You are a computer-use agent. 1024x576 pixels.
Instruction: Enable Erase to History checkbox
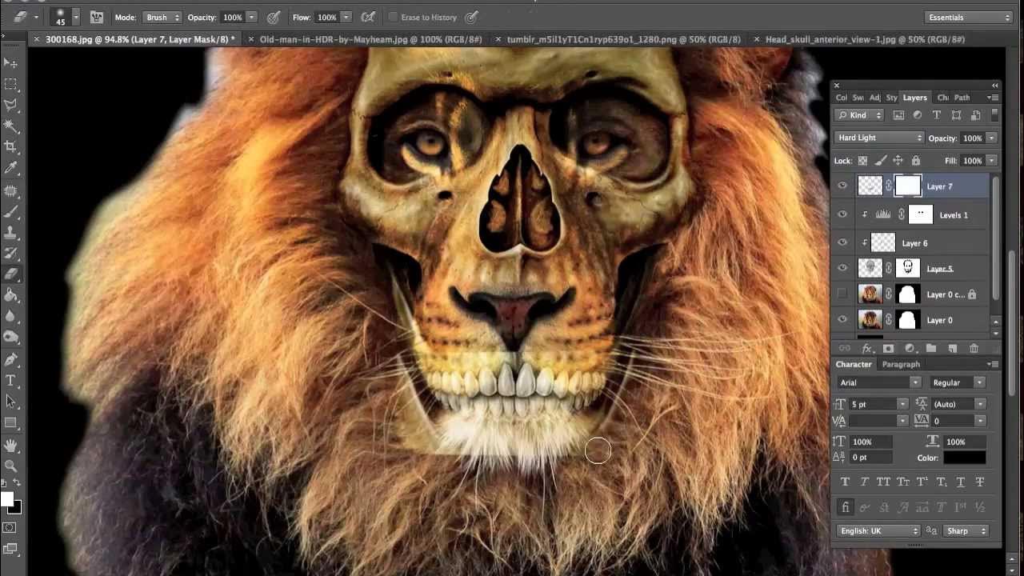click(393, 17)
